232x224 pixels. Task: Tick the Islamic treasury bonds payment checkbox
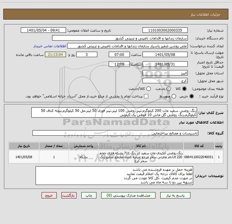(x=146, y=96)
